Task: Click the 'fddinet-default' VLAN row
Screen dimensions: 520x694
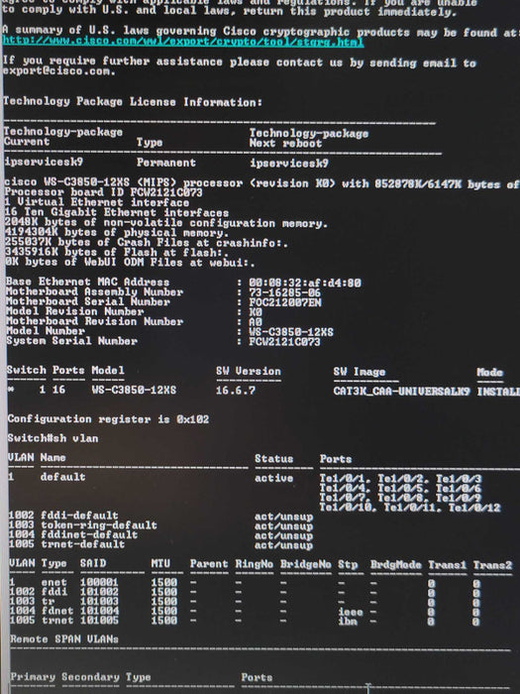Action: [x=160, y=535]
